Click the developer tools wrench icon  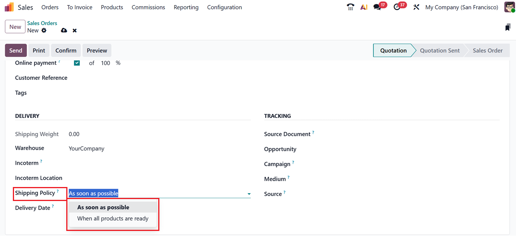tap(416, 7)
